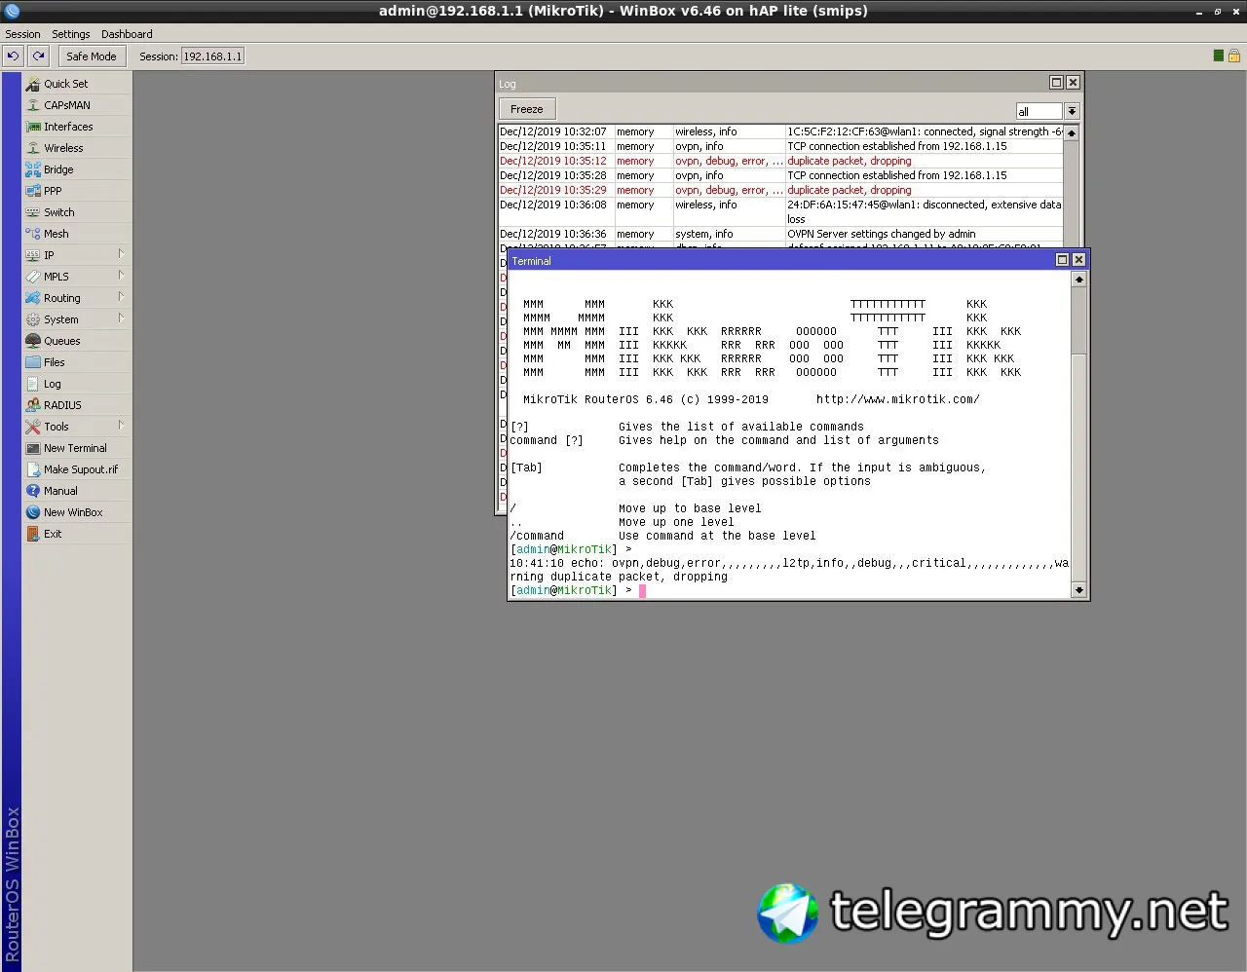1247x972 pixels.
Task: Click the Terminal scrollbar down arrow
Action: 1079,589
